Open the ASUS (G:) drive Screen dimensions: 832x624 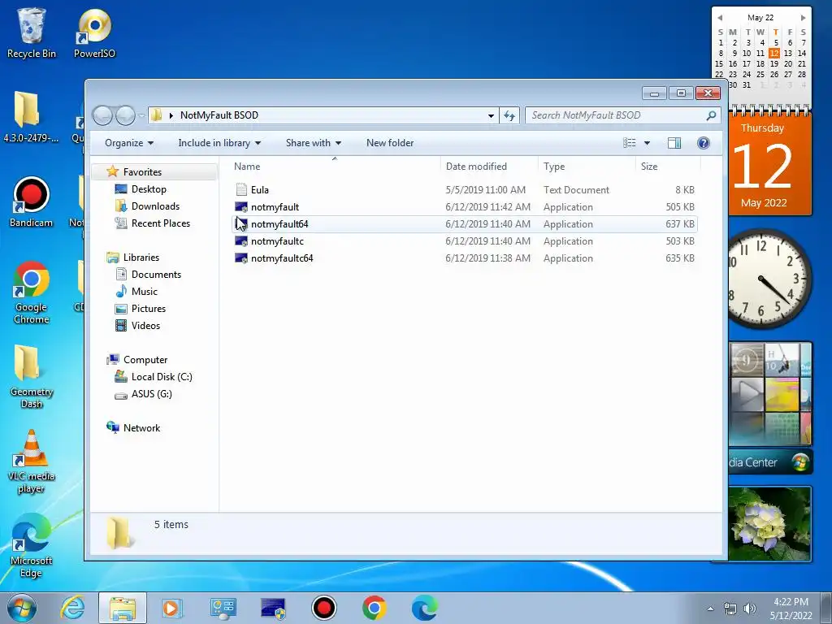152,394
